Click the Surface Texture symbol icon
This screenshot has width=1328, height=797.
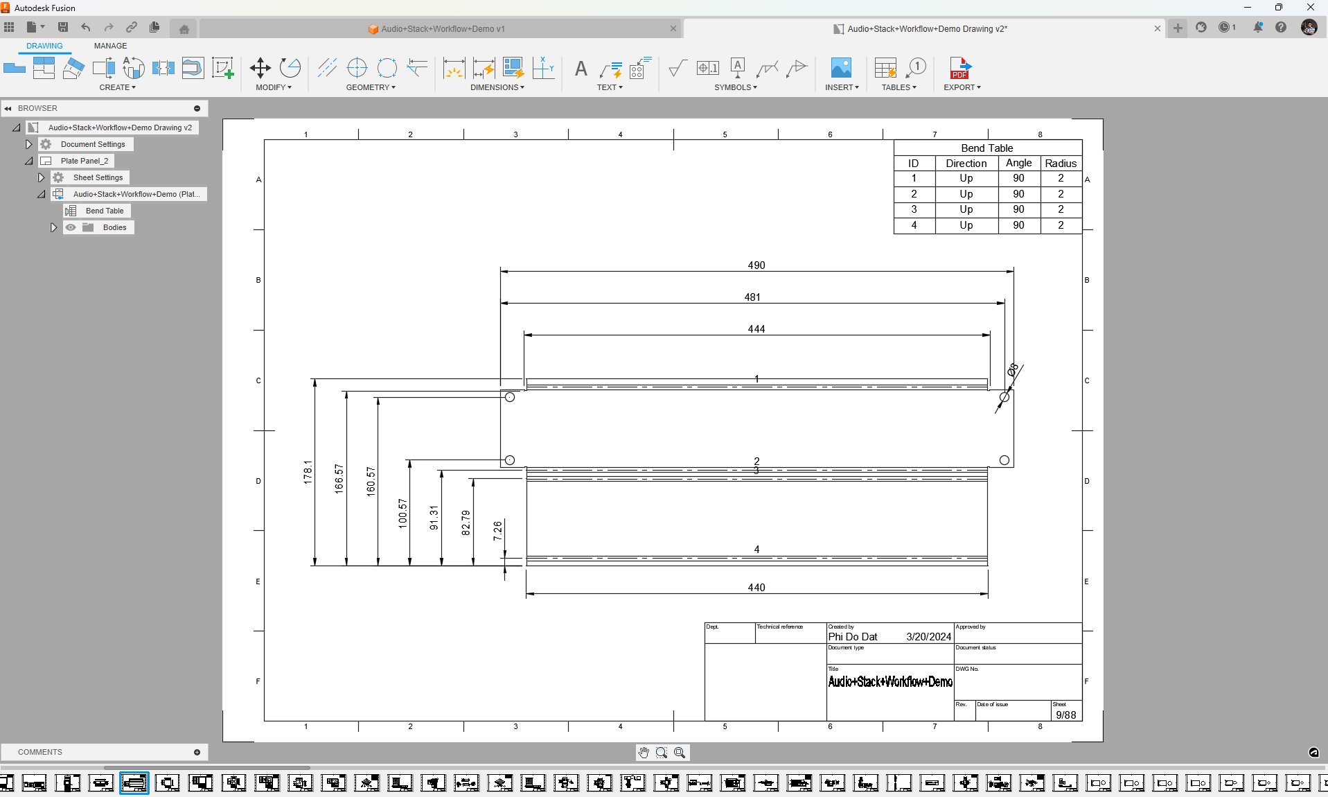coord(678,68)
